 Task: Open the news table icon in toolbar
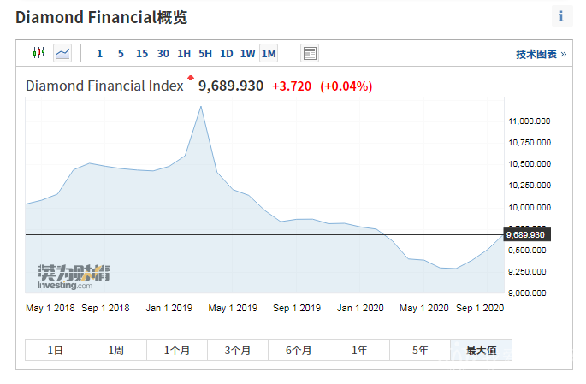coord(310,53)
